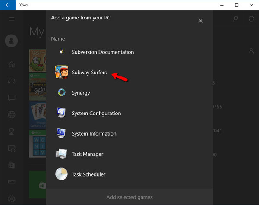Open the user profile avatar
The height and width of the screenshot is (205, 259).
click(11, 41)
